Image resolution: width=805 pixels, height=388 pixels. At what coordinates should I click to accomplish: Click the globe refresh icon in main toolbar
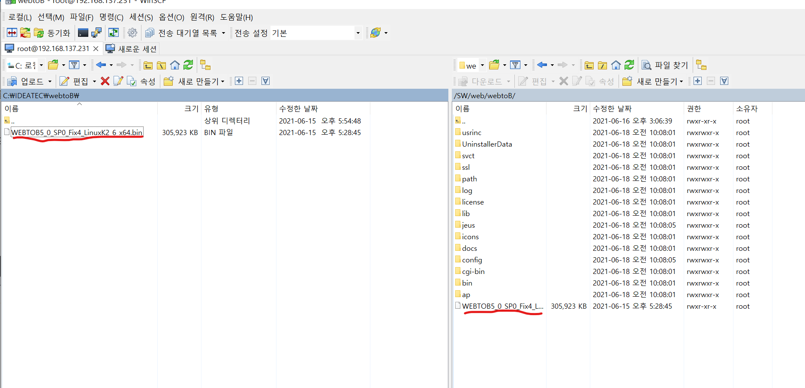(375, 33)
